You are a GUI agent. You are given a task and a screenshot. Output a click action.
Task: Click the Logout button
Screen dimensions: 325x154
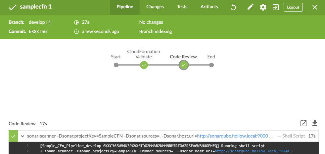point(293,7)
